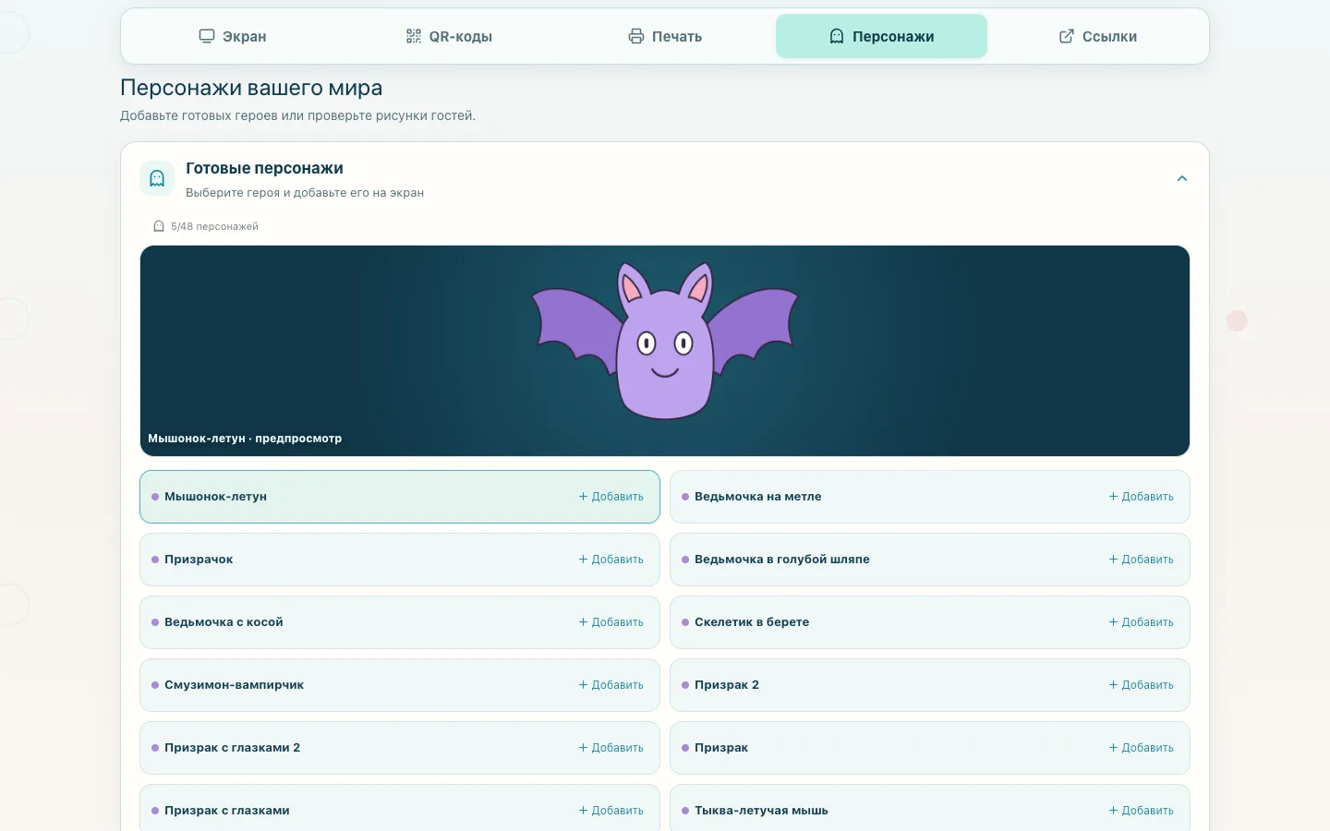Click the purple dot beside Призрак 2
The height and width of the screenshot is (831, 1330).
tap(685, 685)
